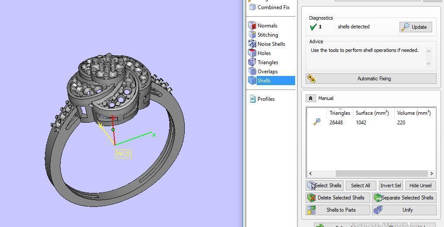Click the Shells to Parts button

(338, 210)
